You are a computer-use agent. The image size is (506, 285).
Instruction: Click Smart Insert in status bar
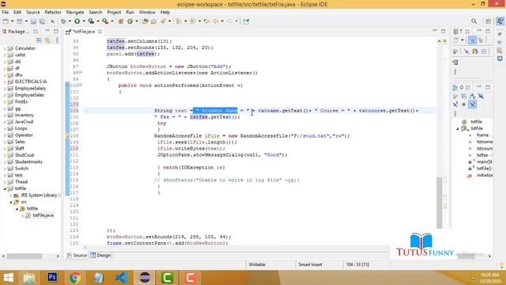[x=310, y=264]
